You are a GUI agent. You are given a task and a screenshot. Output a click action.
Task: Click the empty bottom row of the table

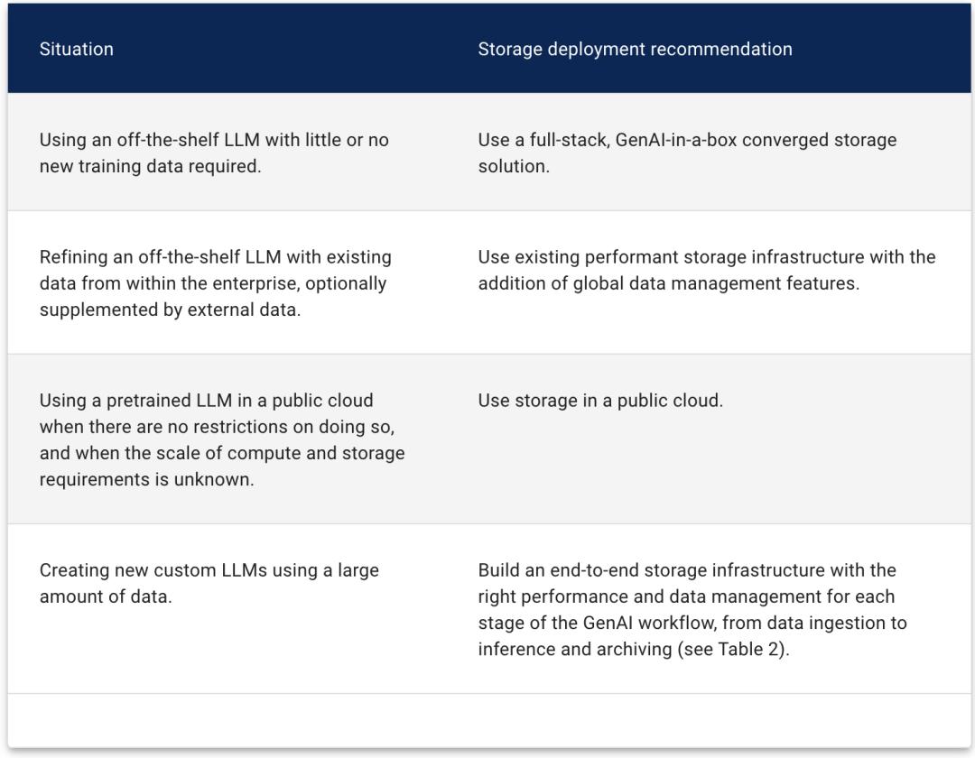coord(487,720)
